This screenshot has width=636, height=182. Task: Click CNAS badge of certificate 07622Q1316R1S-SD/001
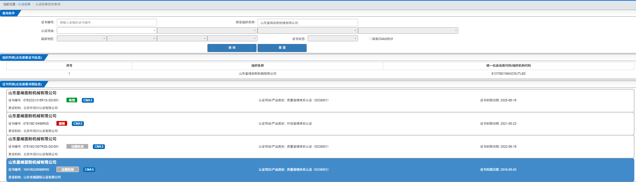(88, 100)
